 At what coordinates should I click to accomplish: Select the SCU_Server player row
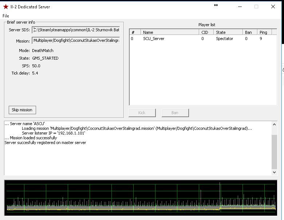[203, 39]
